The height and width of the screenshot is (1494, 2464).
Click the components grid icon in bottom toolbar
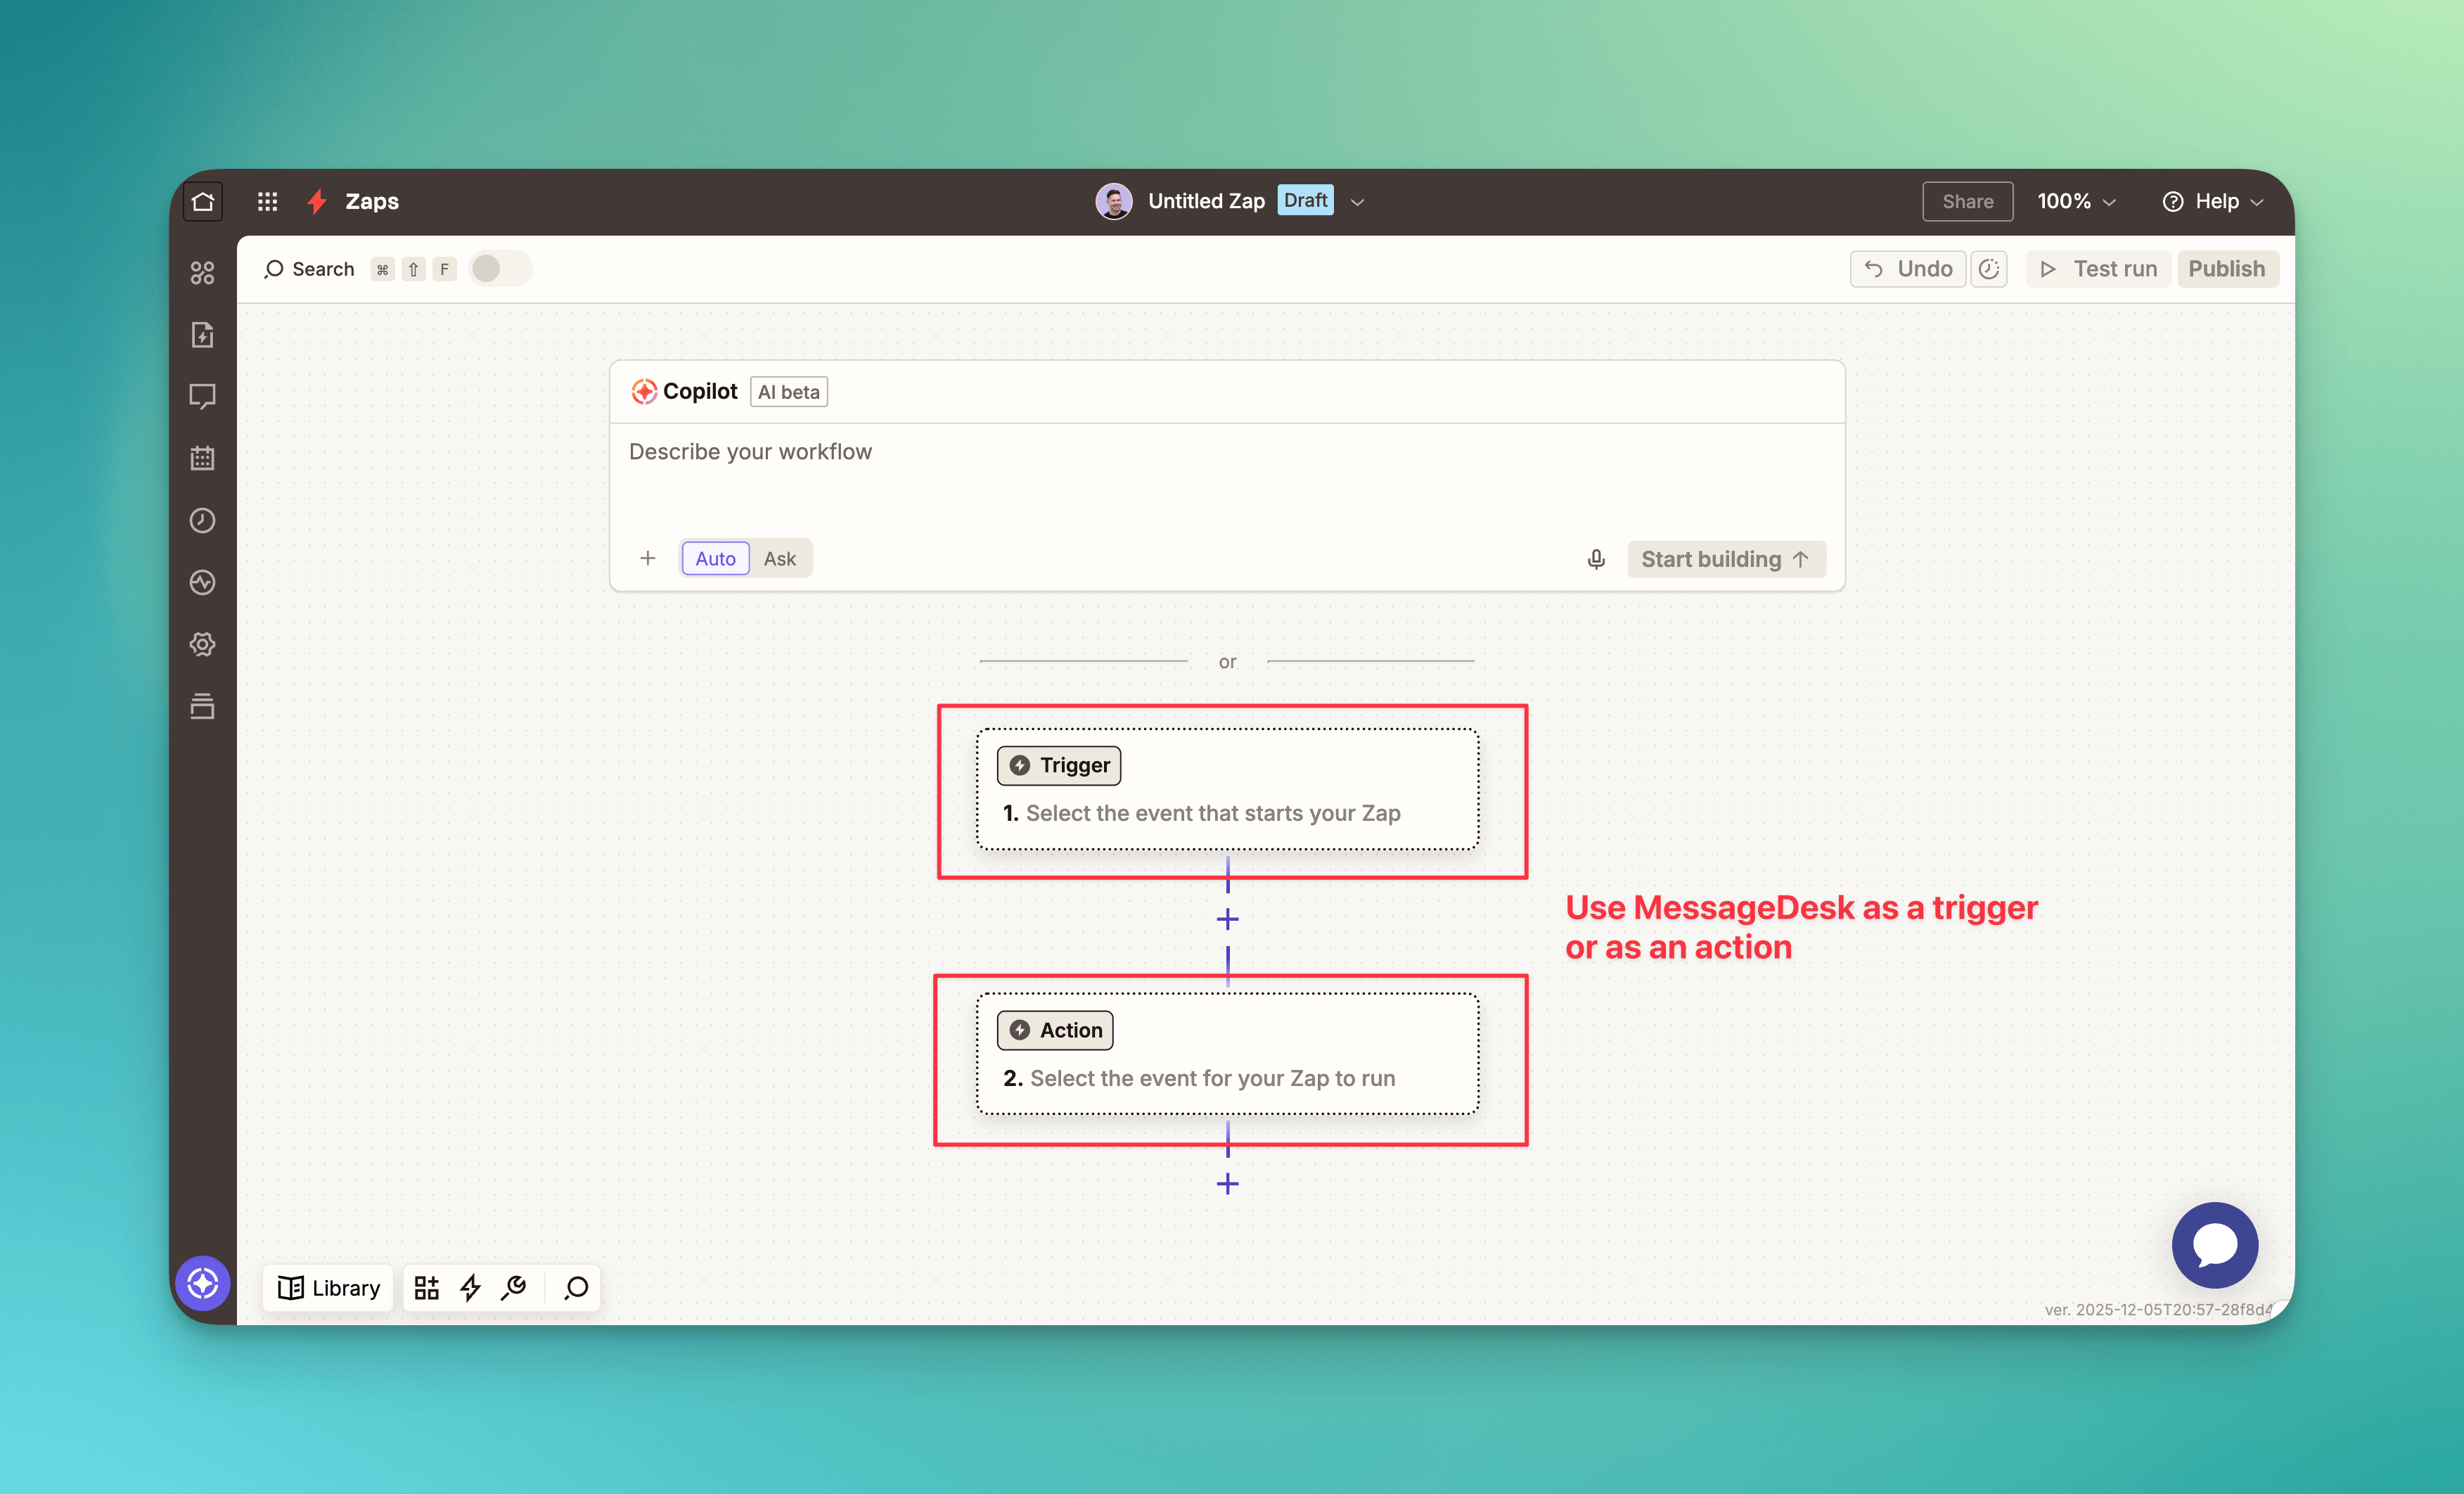pos(427,1287)
